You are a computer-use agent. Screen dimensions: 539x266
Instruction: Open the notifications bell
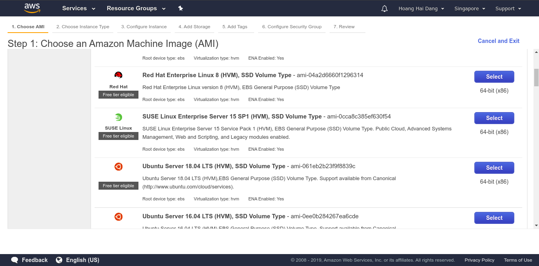tap(384, 9)
